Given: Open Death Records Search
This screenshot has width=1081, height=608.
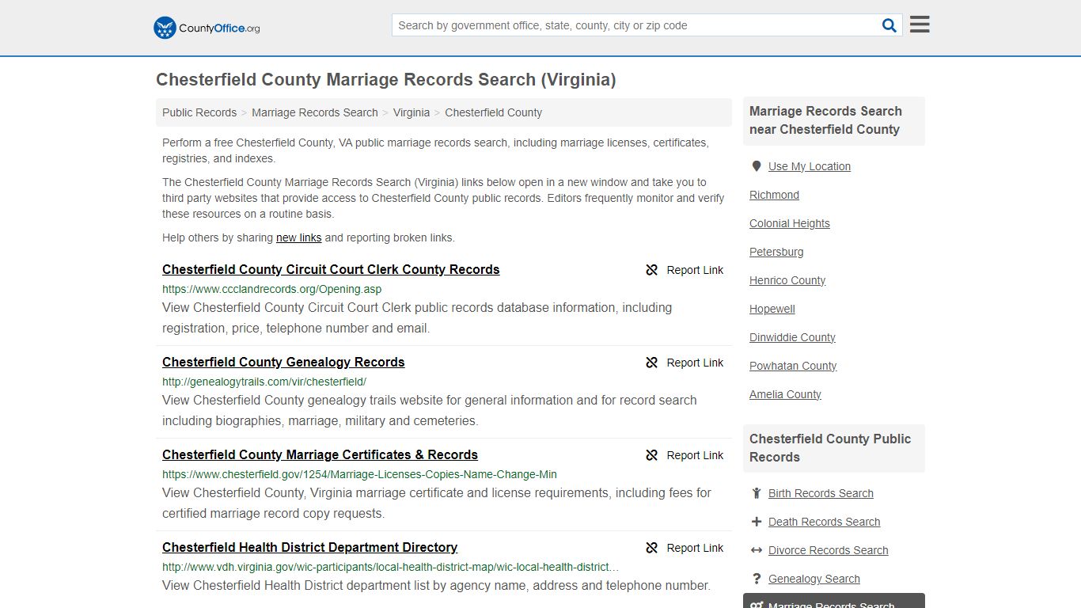Looking at the screenshot, I should (824, 522).
